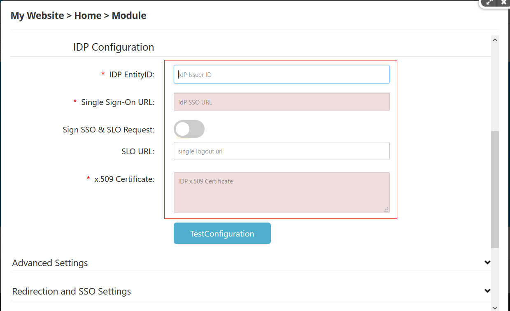Click the IDP Configuration heading
The width and height of the screenshot is (510, 311).
coord(114,47)
